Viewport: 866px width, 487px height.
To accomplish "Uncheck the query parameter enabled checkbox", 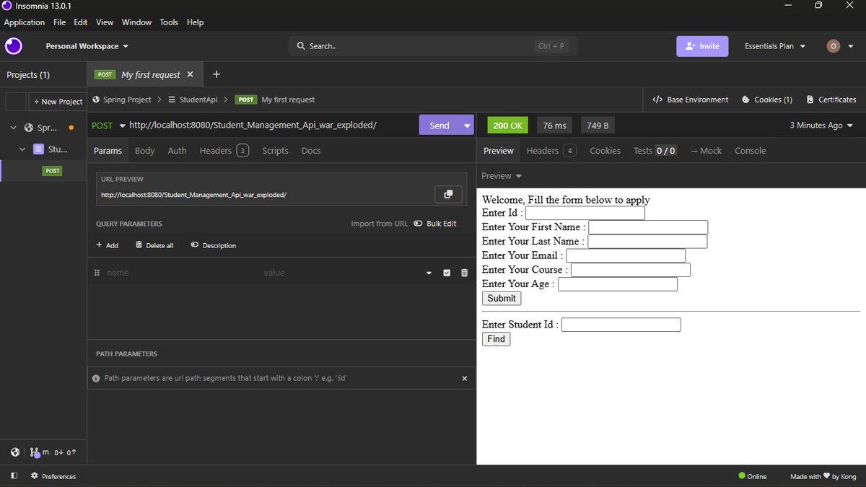I will (447, 273).
